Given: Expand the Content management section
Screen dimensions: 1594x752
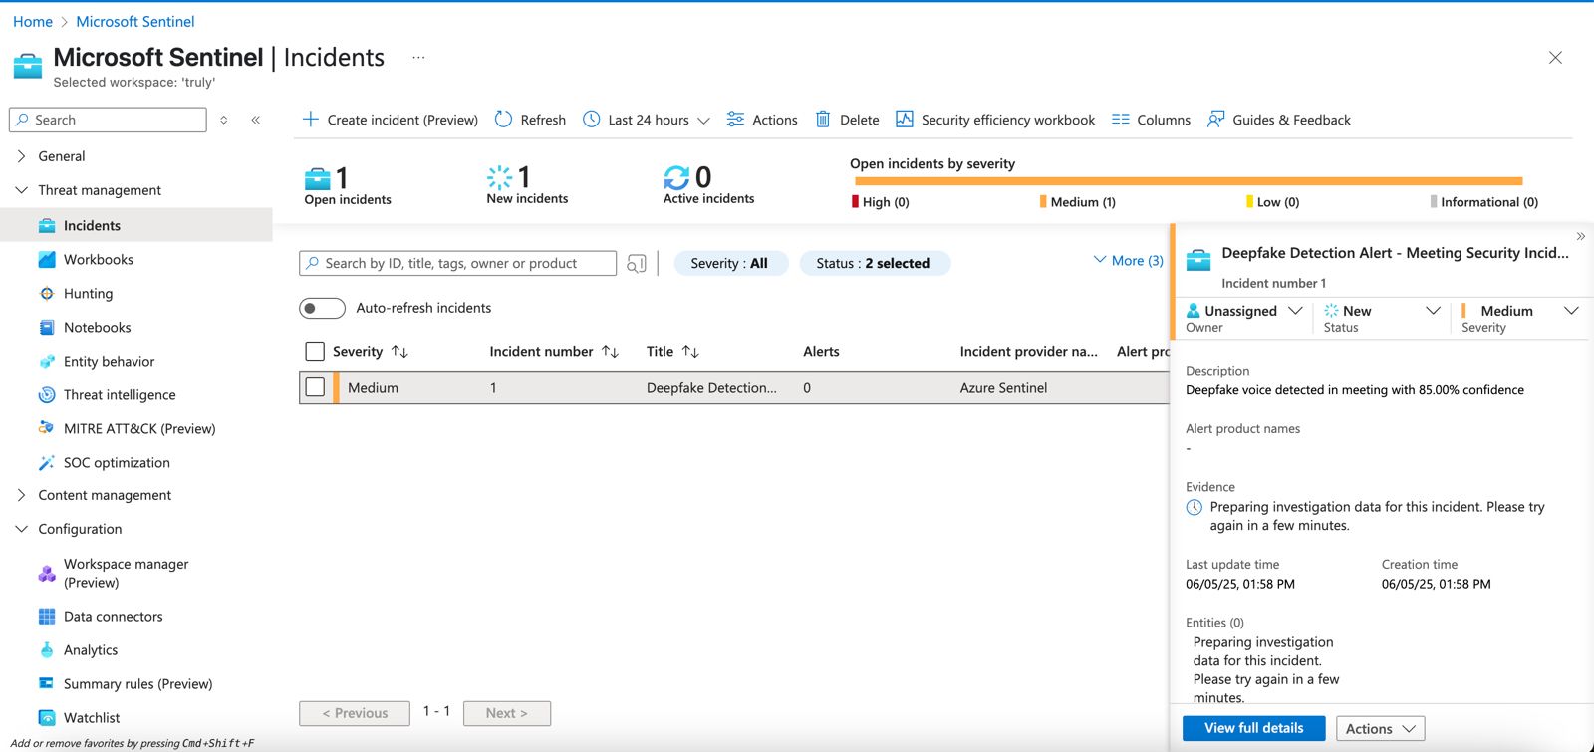Looking at the screenshot, I should pos(22,495).
